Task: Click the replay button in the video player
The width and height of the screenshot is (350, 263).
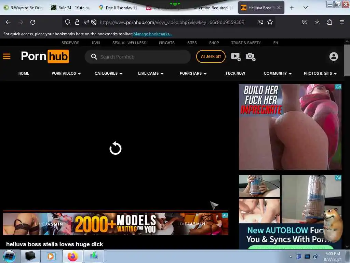Action: pyautogui.click(x=116, y=148)
